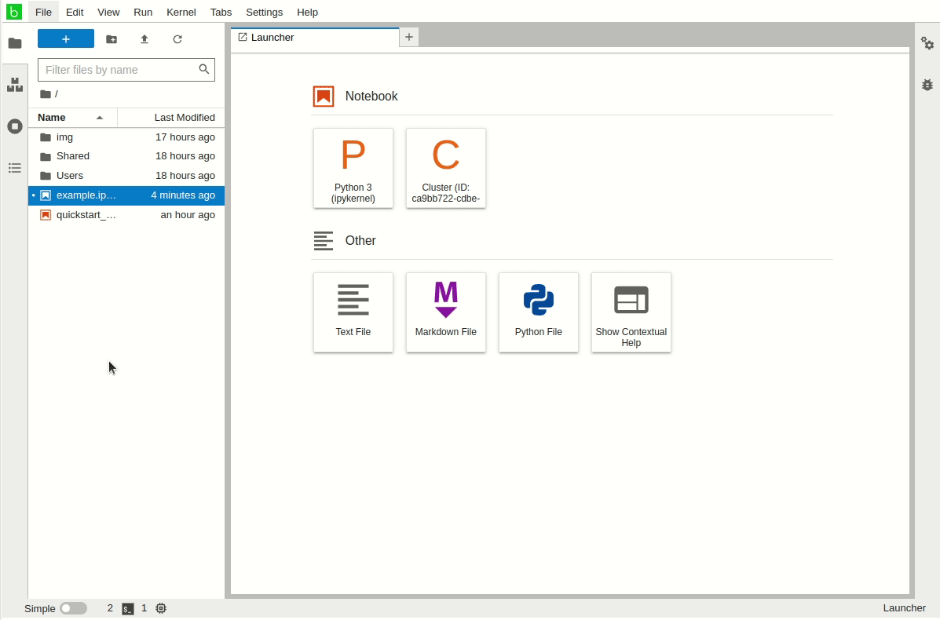This screenshot has height=620, width=940.
Task: Sort files by Name column header
Action: 71,118
